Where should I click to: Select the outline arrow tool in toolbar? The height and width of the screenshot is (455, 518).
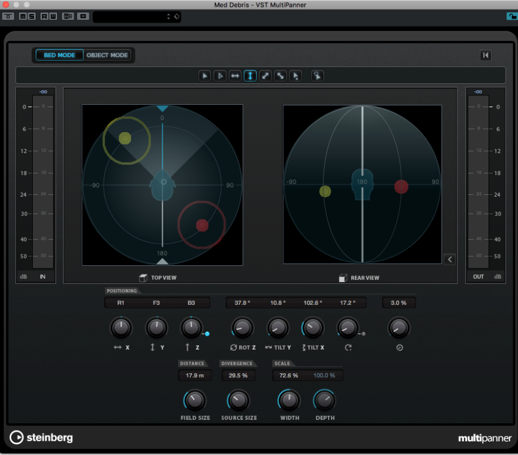pos(220,76)
